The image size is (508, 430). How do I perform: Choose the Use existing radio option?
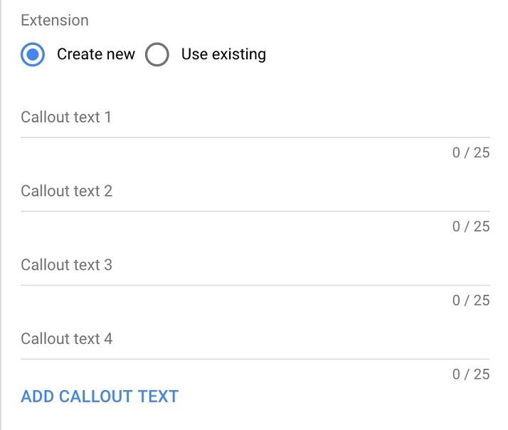[x=157, y=55]
